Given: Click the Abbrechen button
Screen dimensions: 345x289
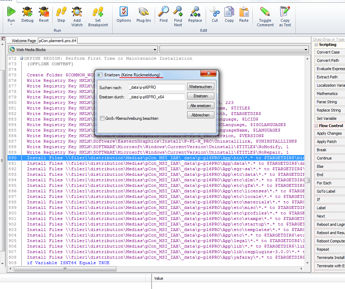Looking at the screenshot, I should (201, 115).
